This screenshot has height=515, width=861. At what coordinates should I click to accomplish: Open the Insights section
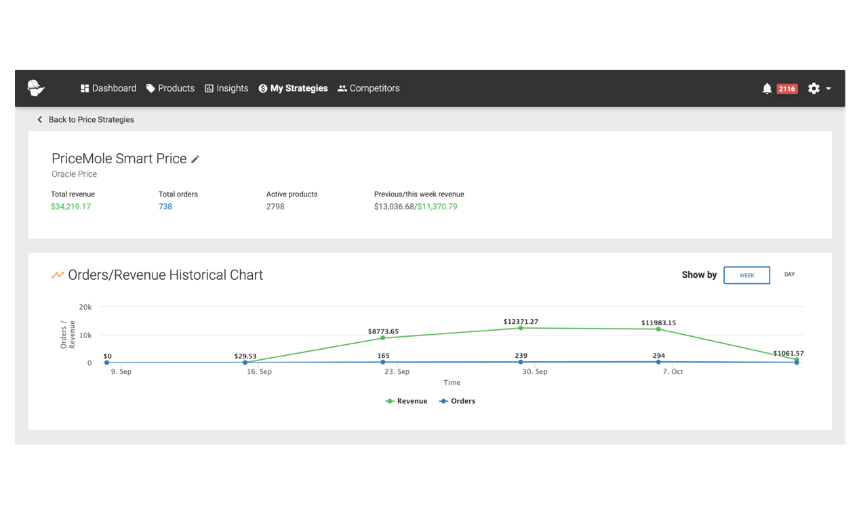(226, 88)
